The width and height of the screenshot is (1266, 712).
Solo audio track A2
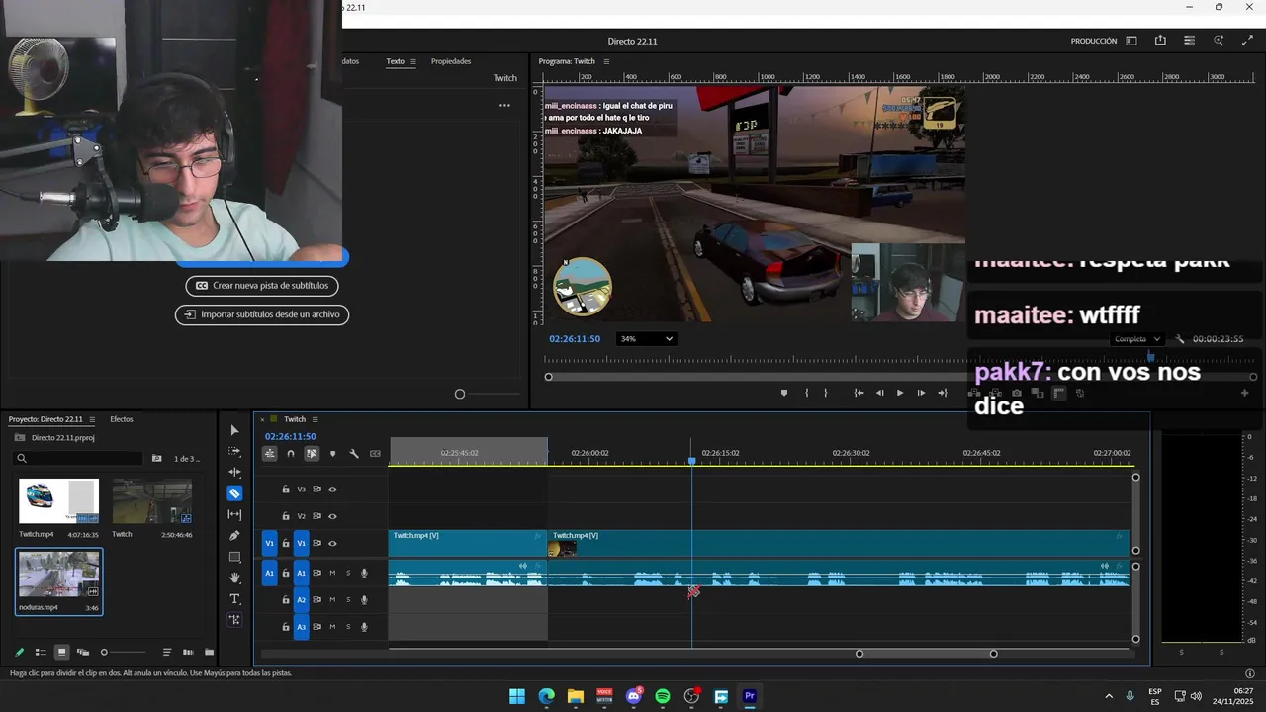348,599
